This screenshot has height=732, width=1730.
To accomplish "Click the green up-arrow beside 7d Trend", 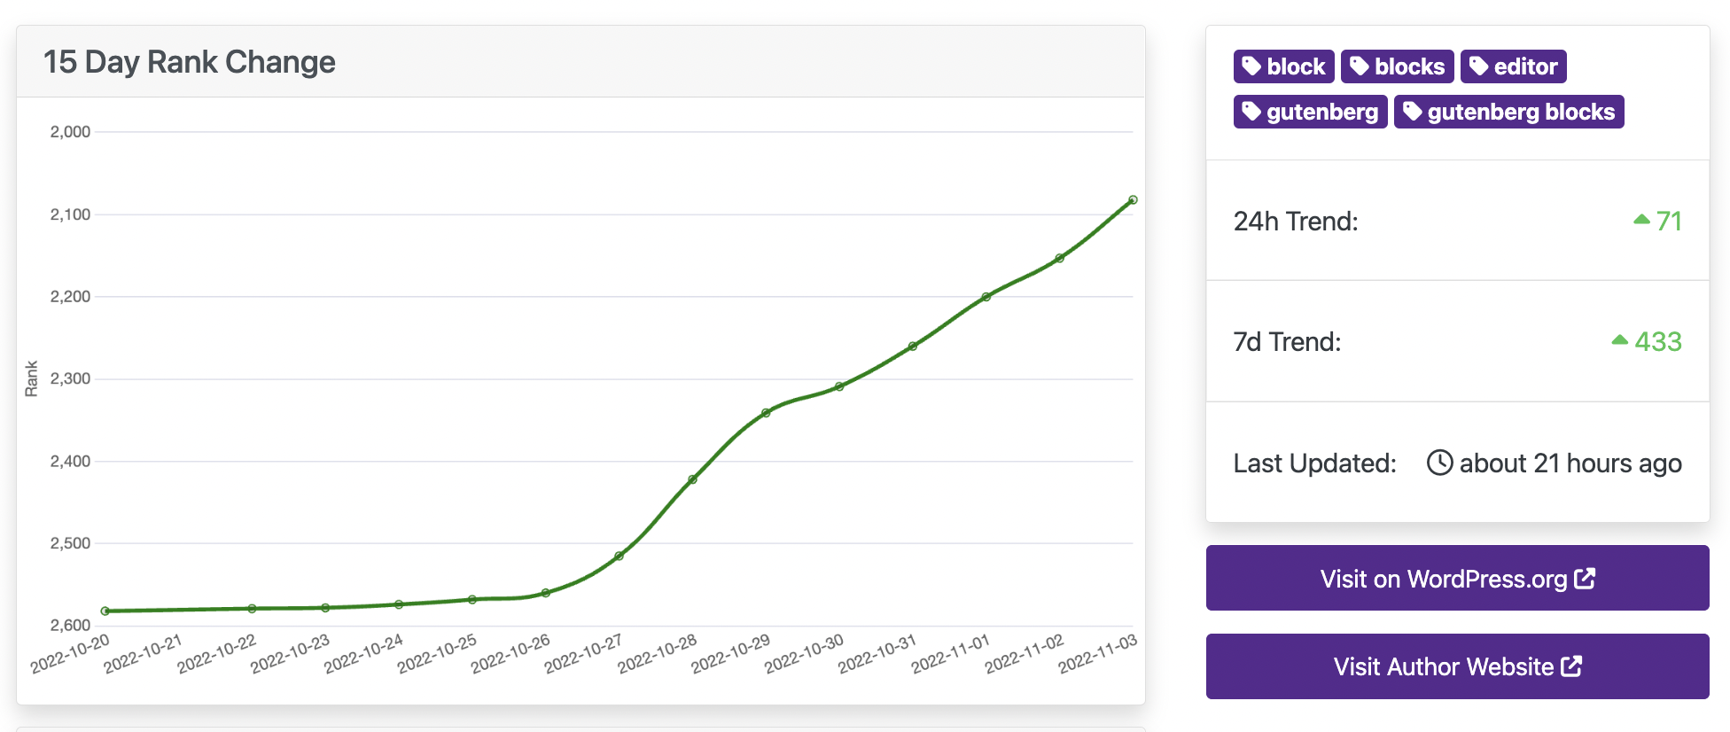I will (x=1619, y=340).
